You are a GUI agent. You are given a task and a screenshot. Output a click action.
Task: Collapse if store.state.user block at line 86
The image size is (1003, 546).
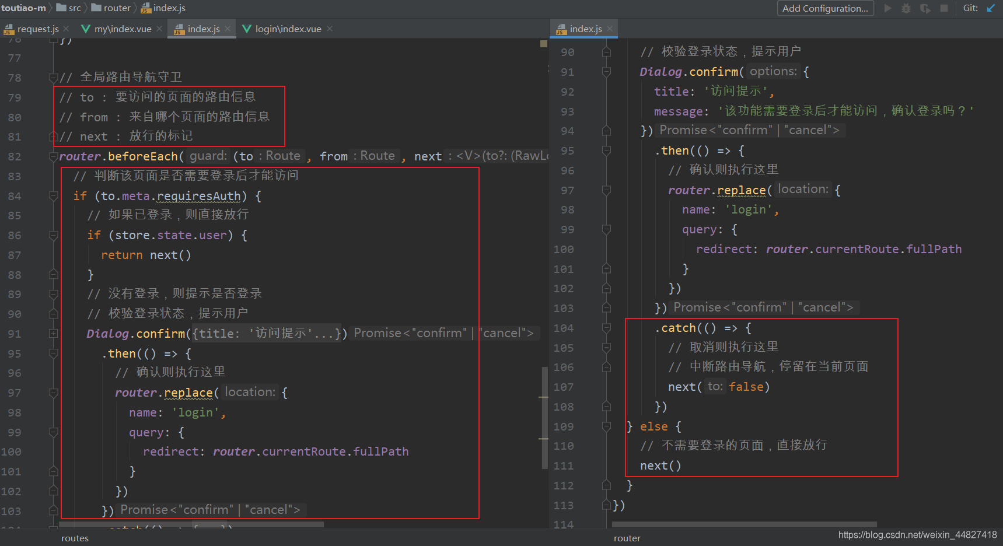[54, 235]
